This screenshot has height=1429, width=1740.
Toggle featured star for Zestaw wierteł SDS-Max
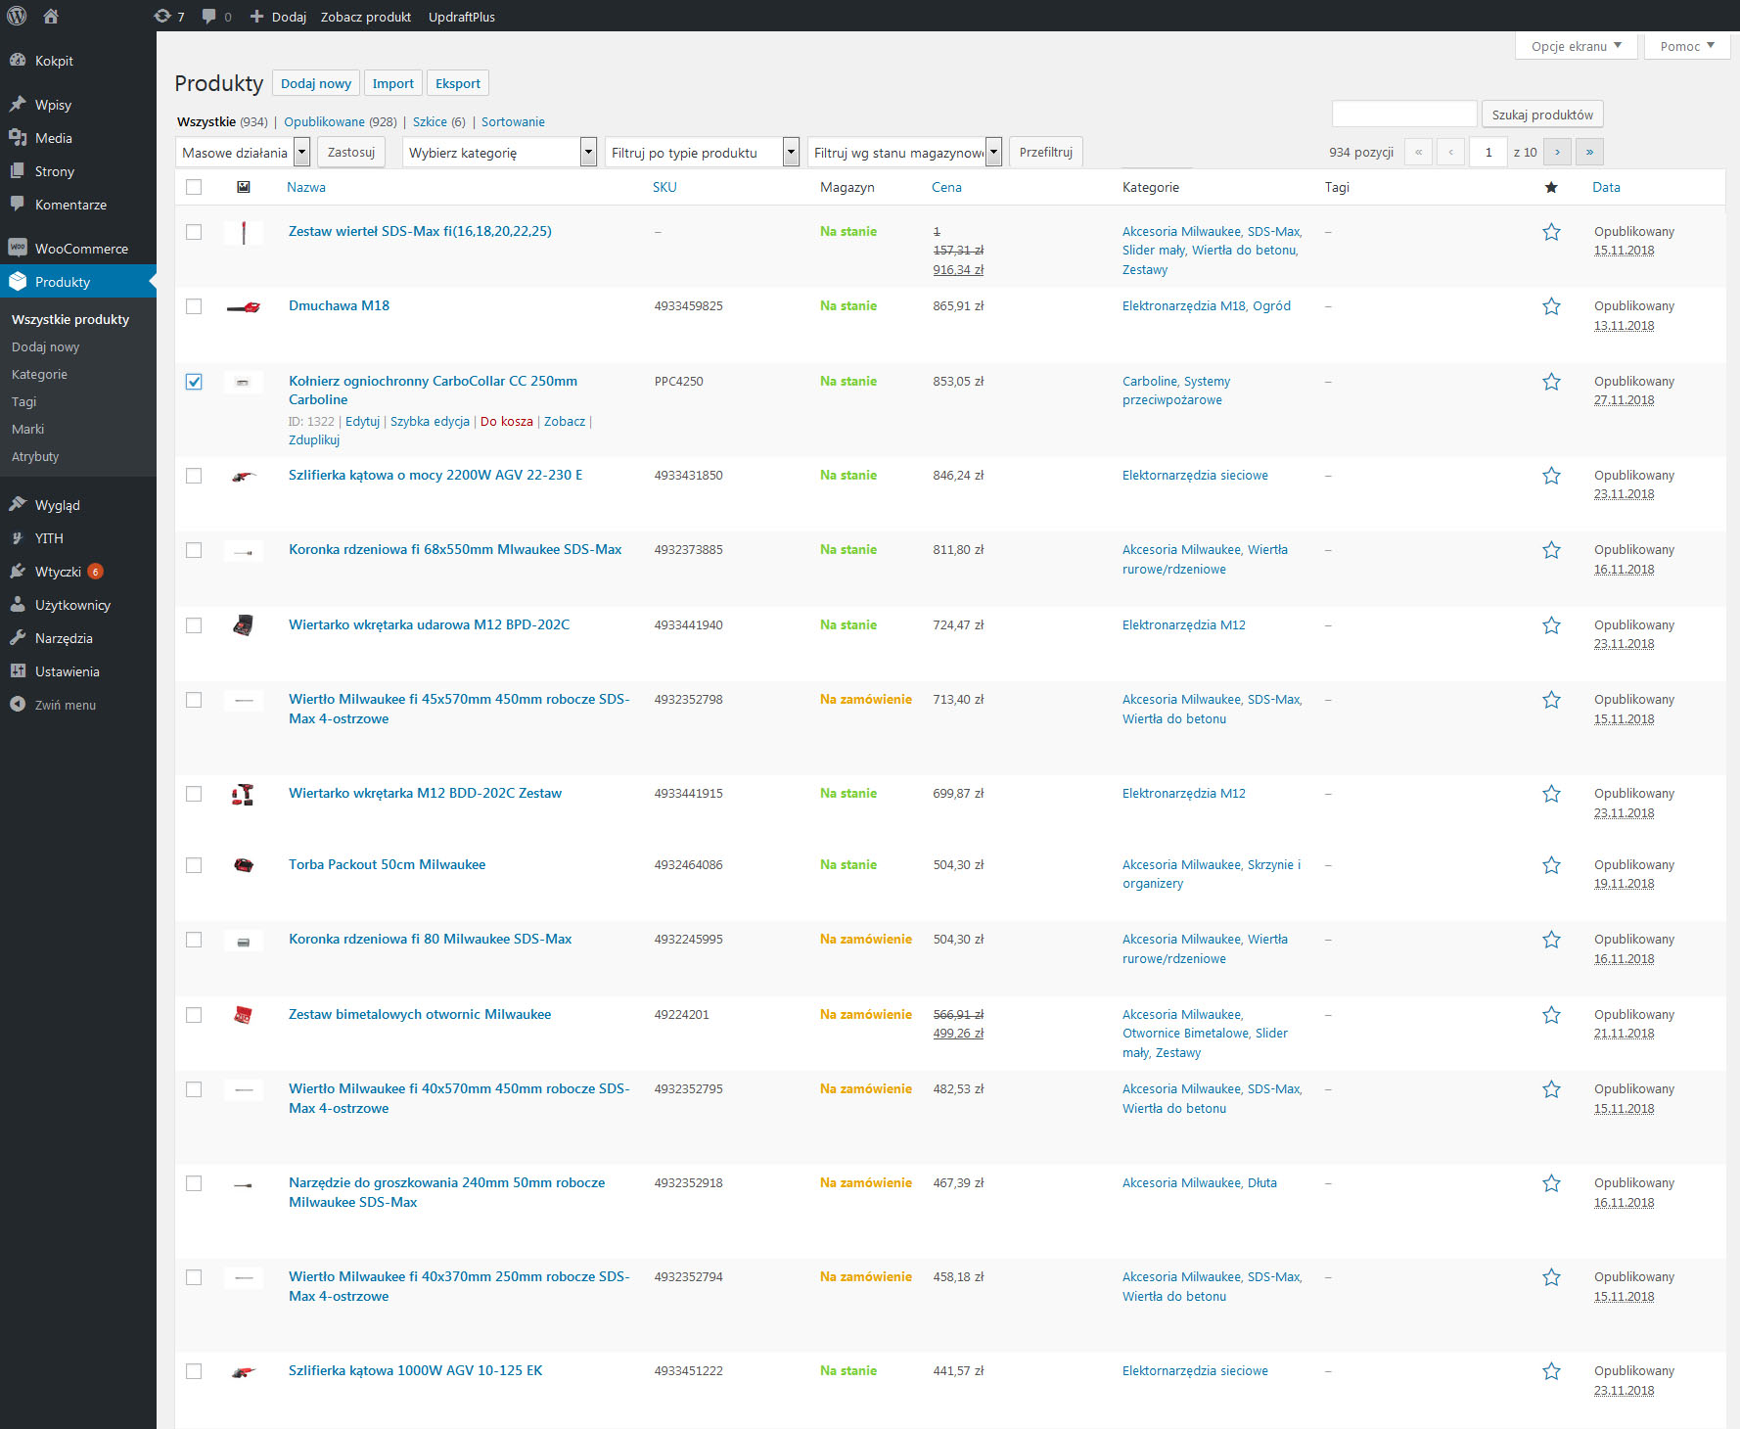click(x=1551, y=232)
